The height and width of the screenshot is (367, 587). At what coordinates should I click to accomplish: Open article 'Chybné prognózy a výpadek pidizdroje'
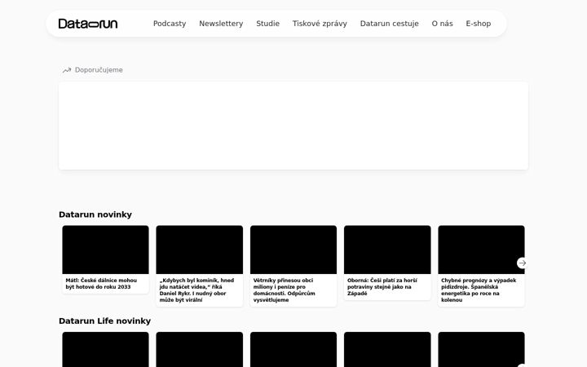coord(479,290)
